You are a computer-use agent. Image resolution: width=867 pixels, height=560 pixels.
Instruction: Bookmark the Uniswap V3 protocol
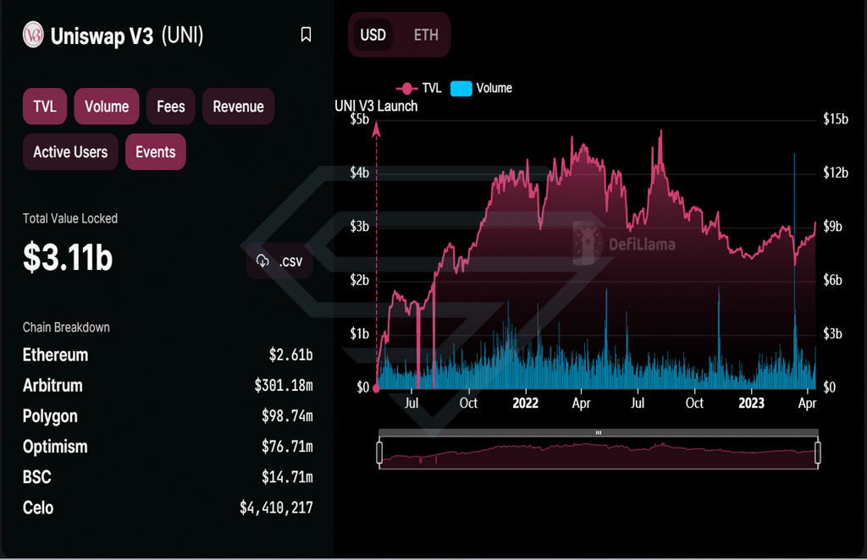coord(306,35)
